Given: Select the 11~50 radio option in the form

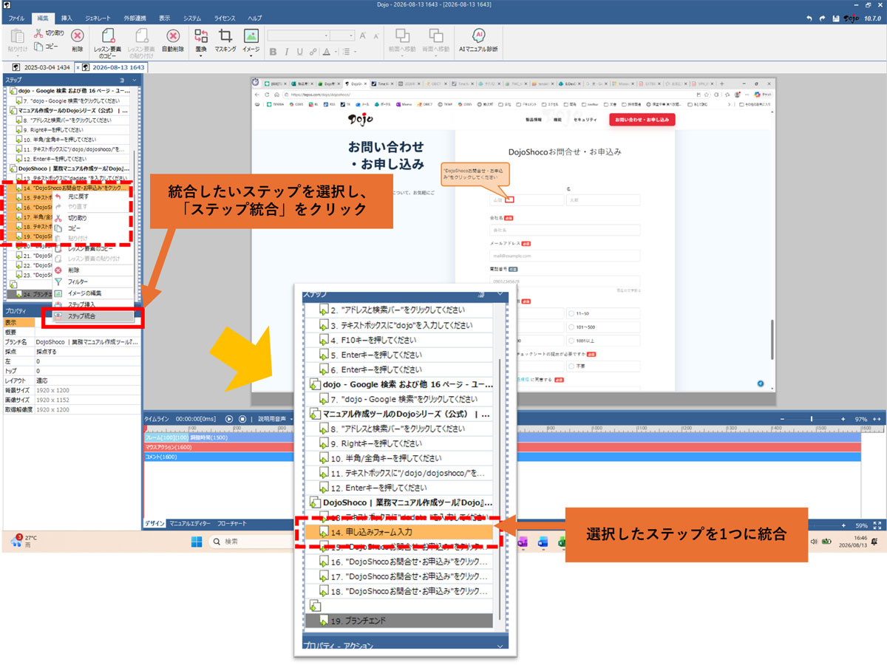Looking at the screenshot, I should click(573, 313).
